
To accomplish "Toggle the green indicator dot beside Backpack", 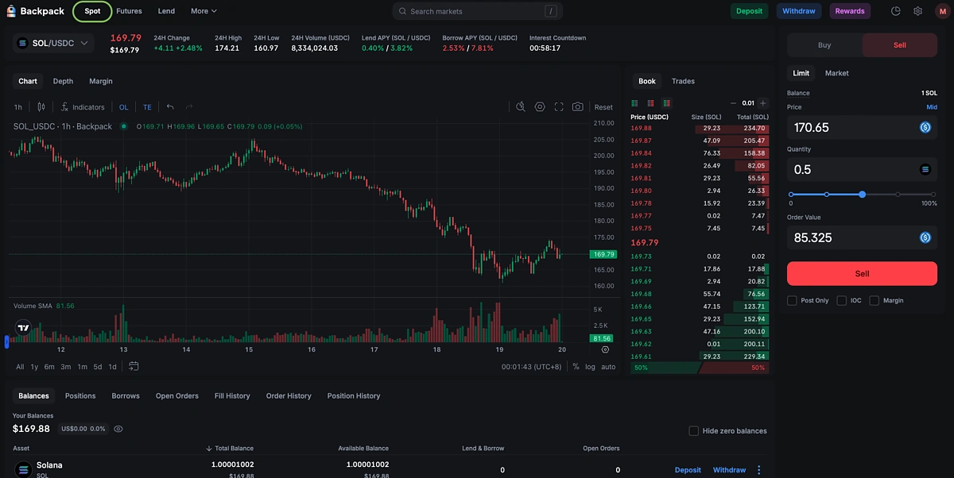I will 124,126.
